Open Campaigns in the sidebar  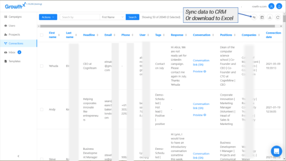(x=15, y=17)
